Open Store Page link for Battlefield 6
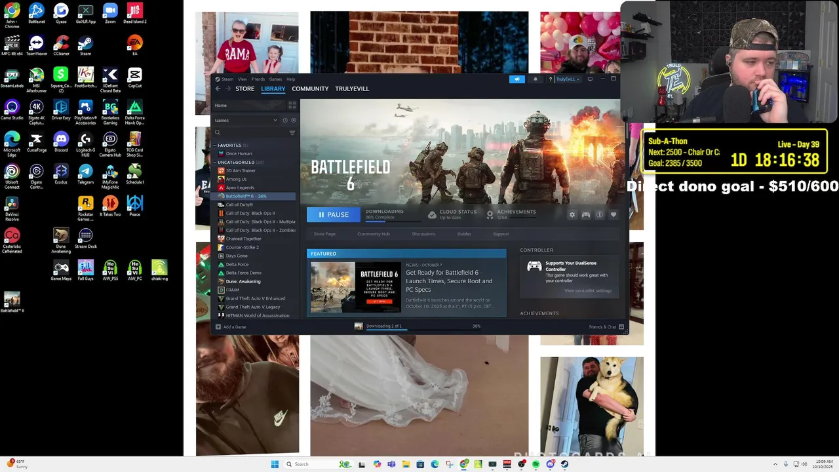Viewport: 839px width, 472px height. (x=324, y=234)
